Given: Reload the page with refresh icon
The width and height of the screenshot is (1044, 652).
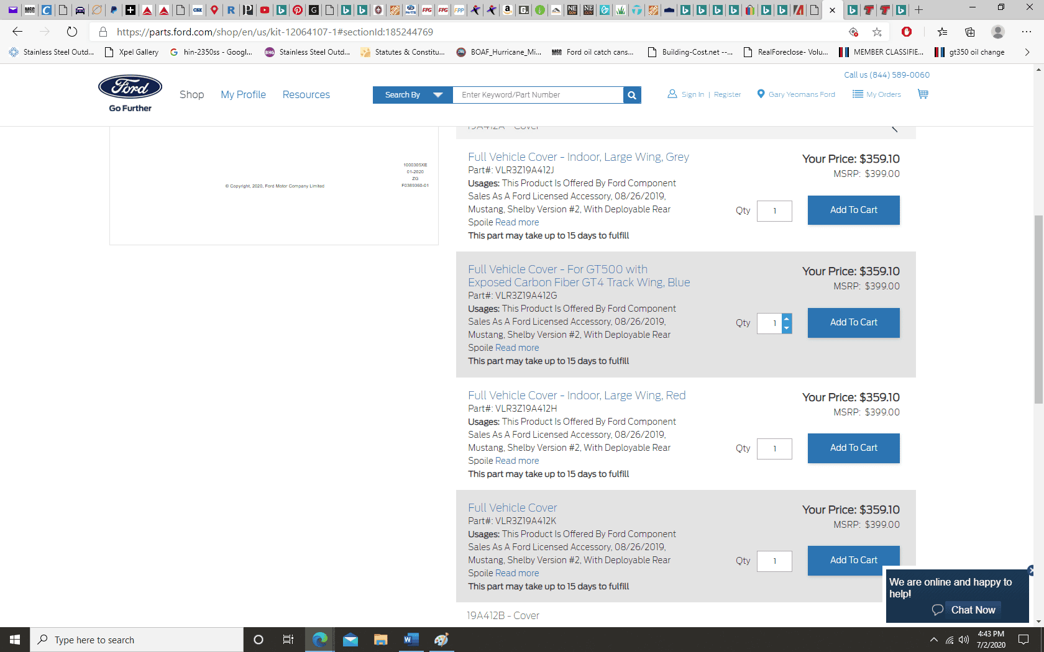Looking at the screenshot, I should point(72,32).
